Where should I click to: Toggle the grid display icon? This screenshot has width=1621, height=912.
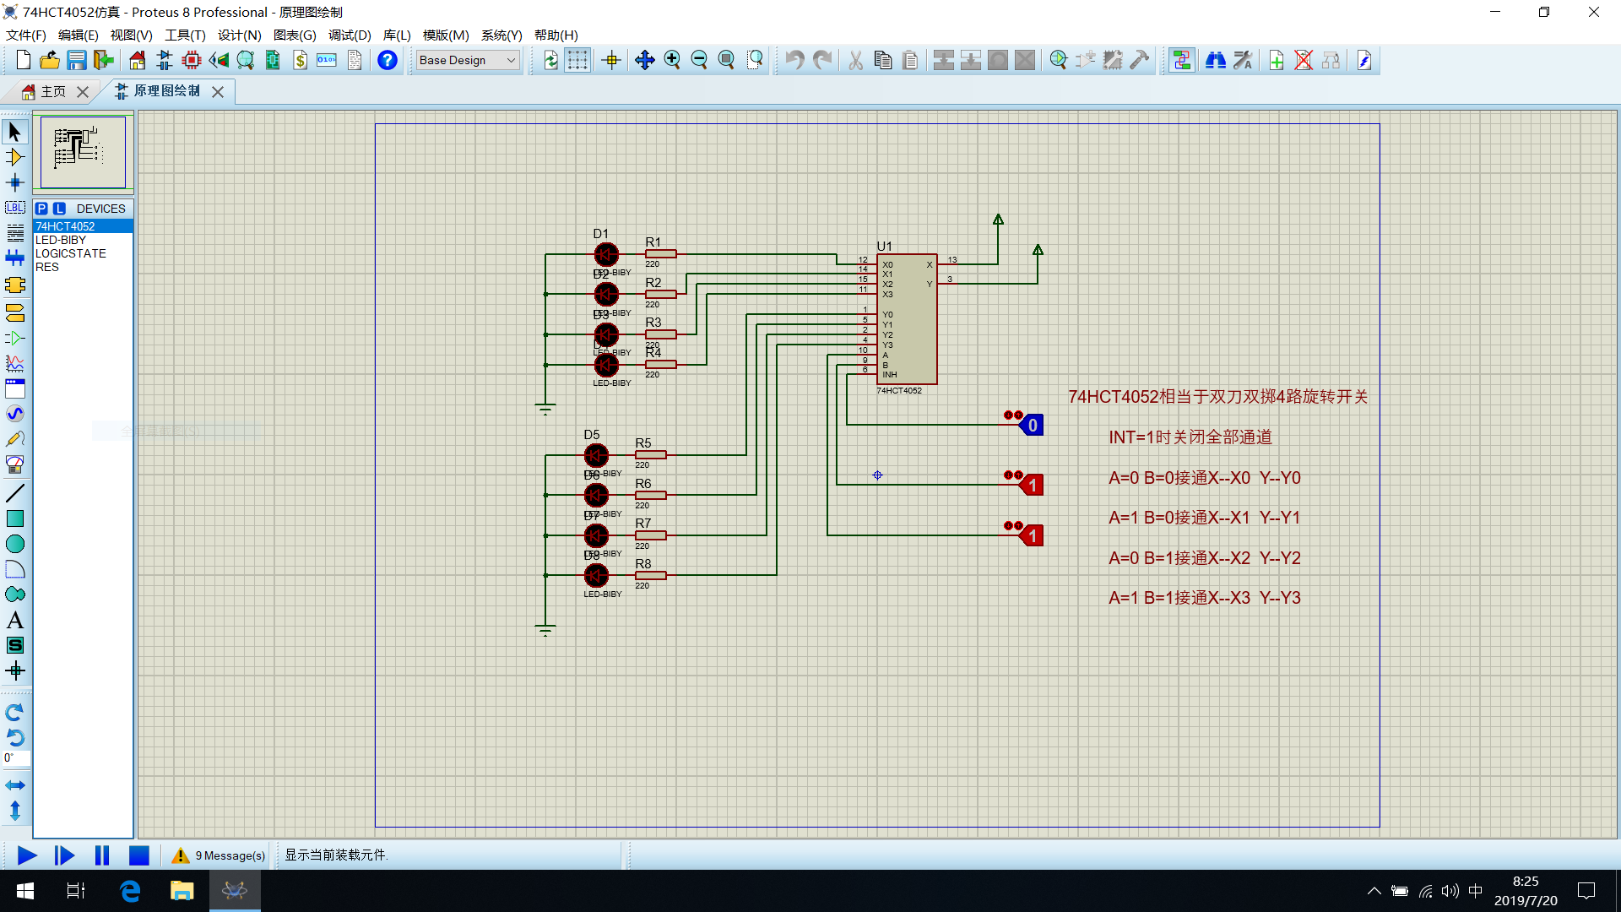(x=577, y=60)
